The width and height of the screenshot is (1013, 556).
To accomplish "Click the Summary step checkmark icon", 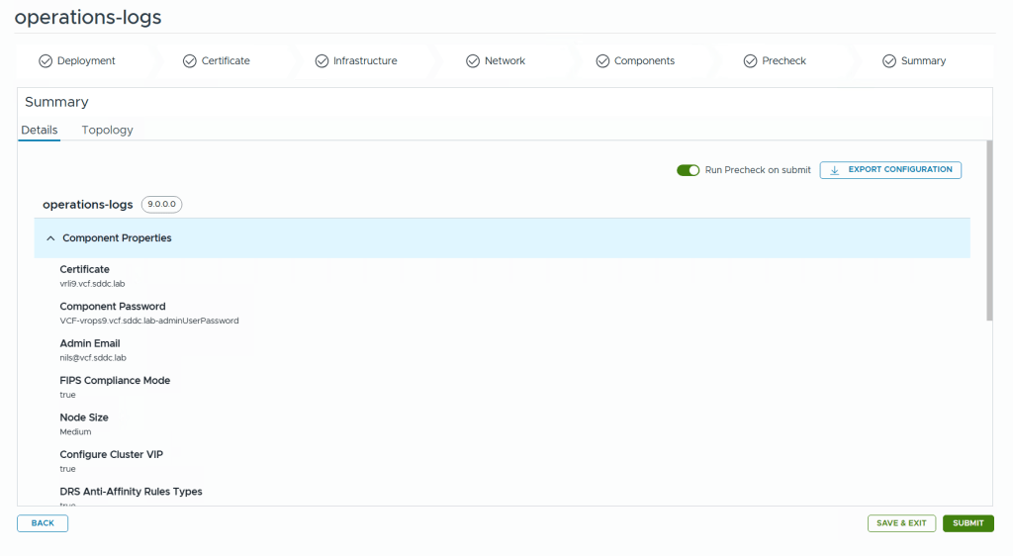I will pos(889,61).
